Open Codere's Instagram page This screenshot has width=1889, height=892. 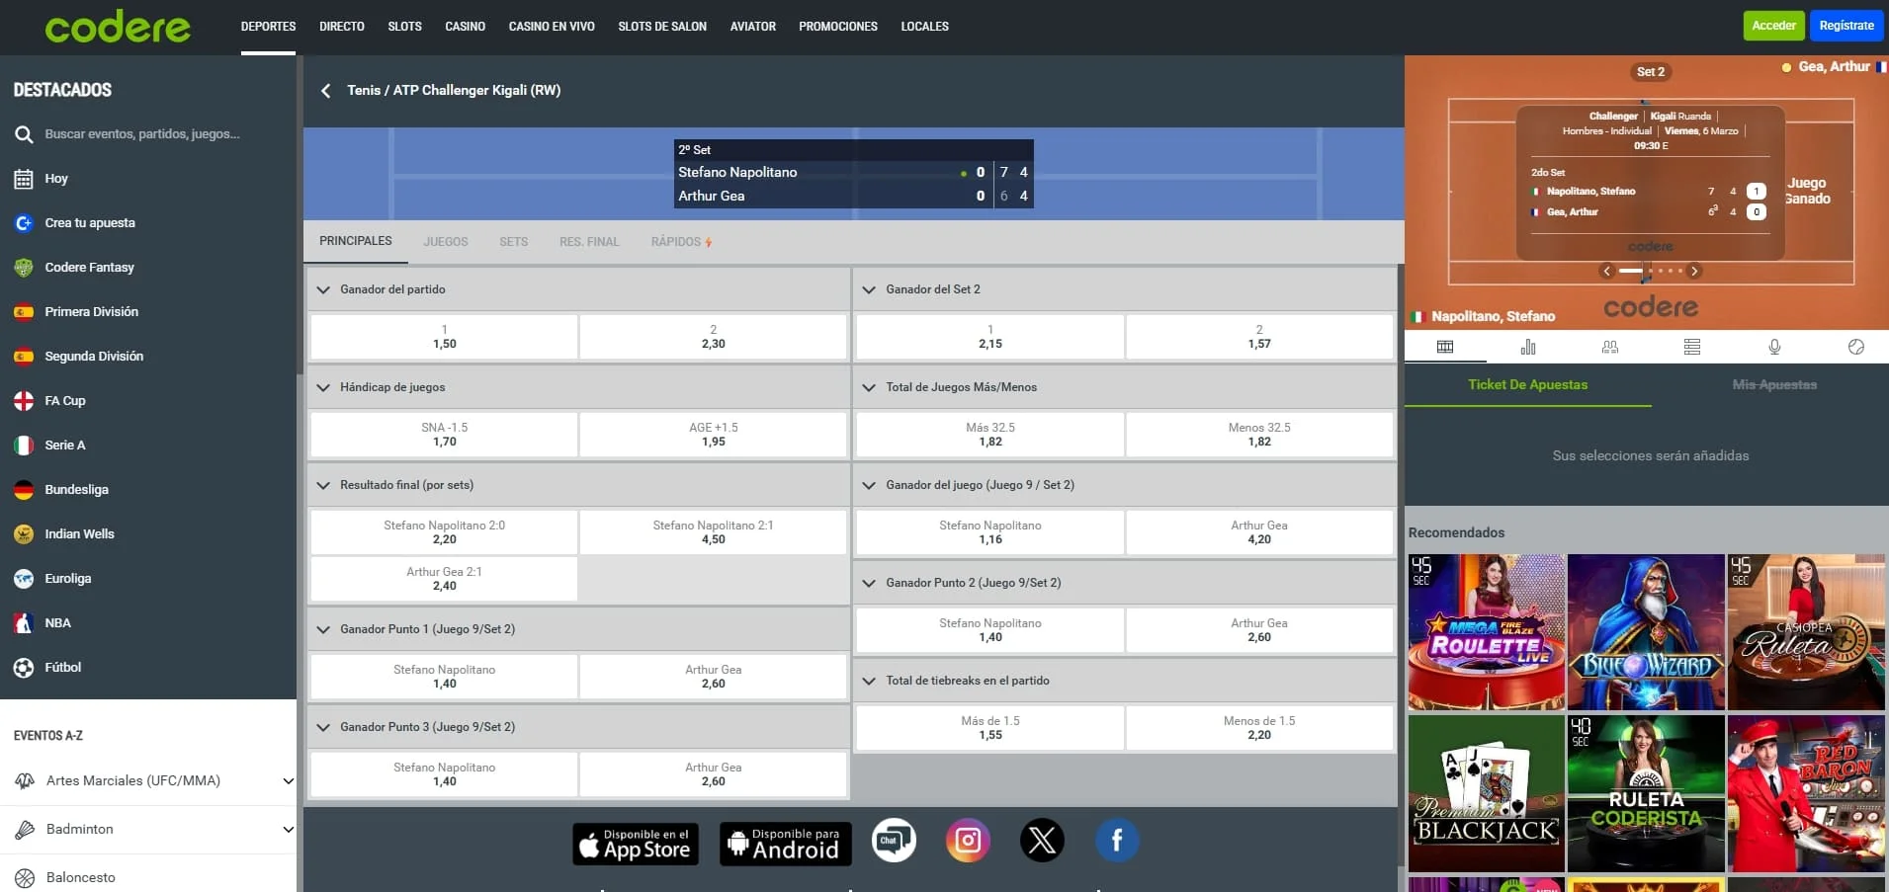(968, 841)
